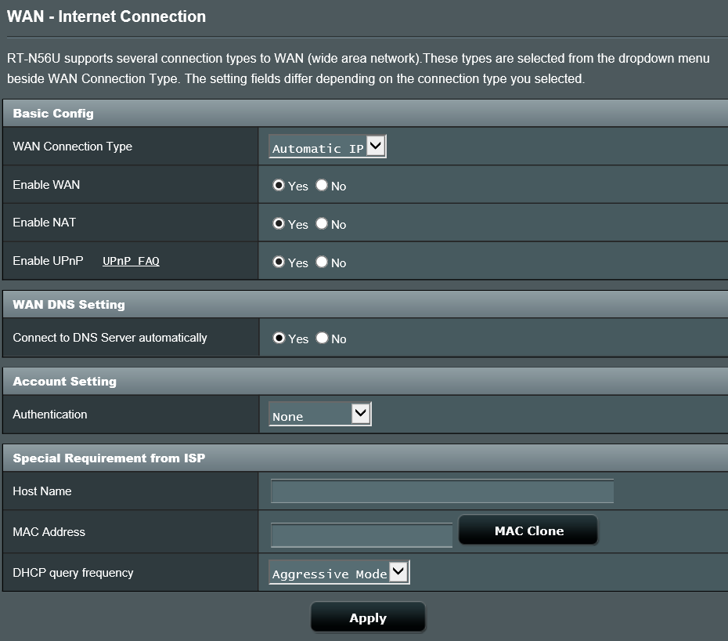Activate the MAC Clone button
The width and height of the screenshot is (728, 641).
[528, 531]
